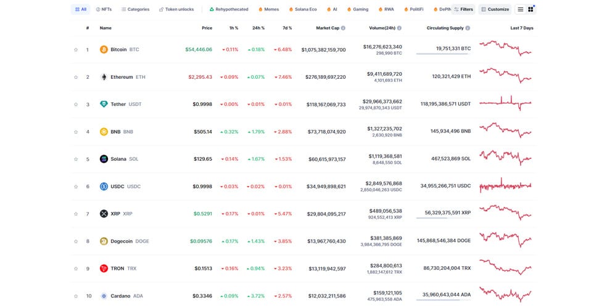Image resolution: width=607 pixels, height=308 pixels.
Task: Select the XRP logo icon
Action: click(x=104, y=214)
